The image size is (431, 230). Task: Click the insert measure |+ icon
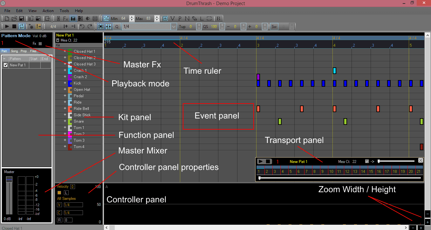[65, 26]
